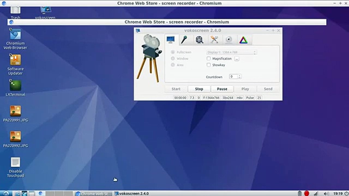
Task: Click the vokoscreen window title bar icon
Action: [138, 30]
